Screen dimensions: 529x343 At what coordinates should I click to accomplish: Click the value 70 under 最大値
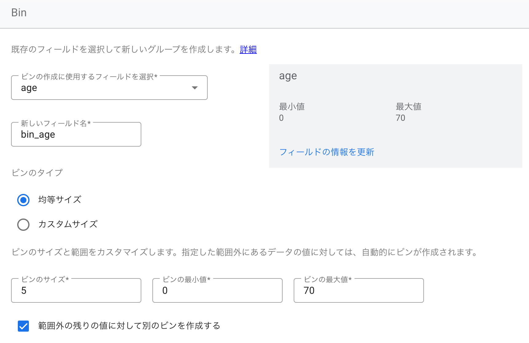click(400, 118)
